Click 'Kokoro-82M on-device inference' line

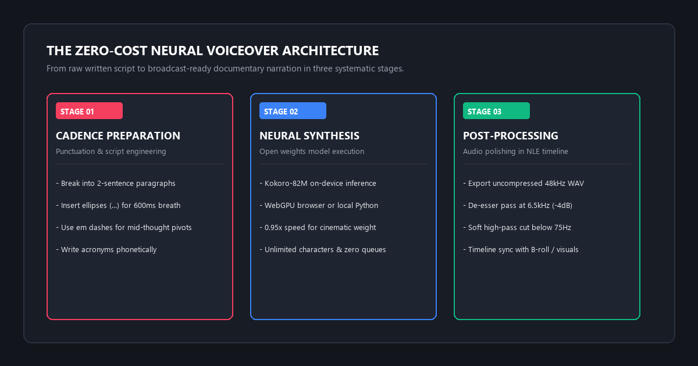click(x=318, y=184)
